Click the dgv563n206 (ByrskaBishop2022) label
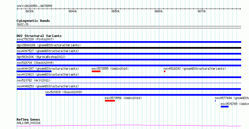249x129 pixels. pos(41,57)
